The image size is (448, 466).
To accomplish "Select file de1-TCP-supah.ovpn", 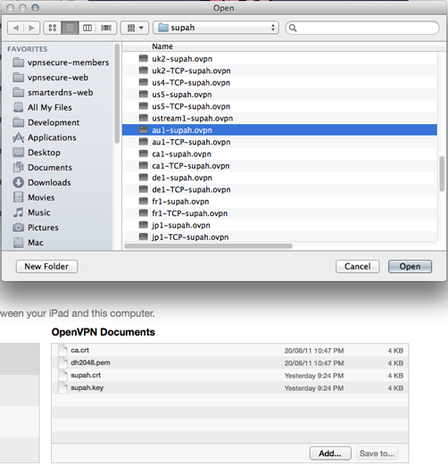I will (279, 189).
